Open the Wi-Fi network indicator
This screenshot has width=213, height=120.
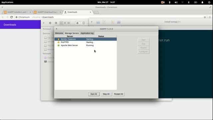pos(182,2)
